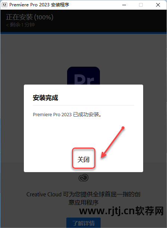The width and height of the screenshot is (167, 228).
Task: Click the www.rjtj.cn watermark text
Action: click(x=122, y=211)
